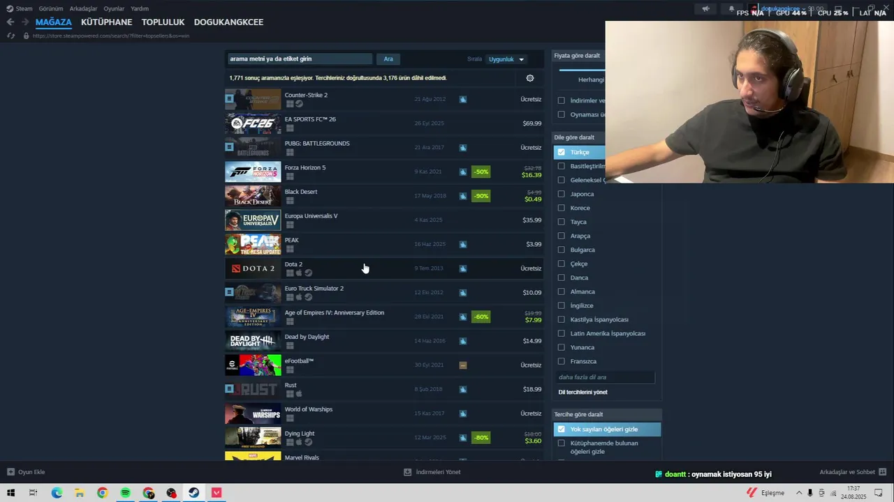Click review thumbs-up icon on Forza Horizon 5 row
Viewport: 894px width, 502px height.
pyautogui.click(x=463, y=172)
